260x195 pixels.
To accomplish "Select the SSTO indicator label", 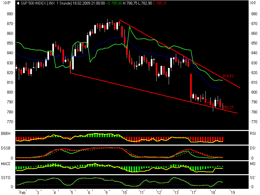I will (x=5, y=177).
